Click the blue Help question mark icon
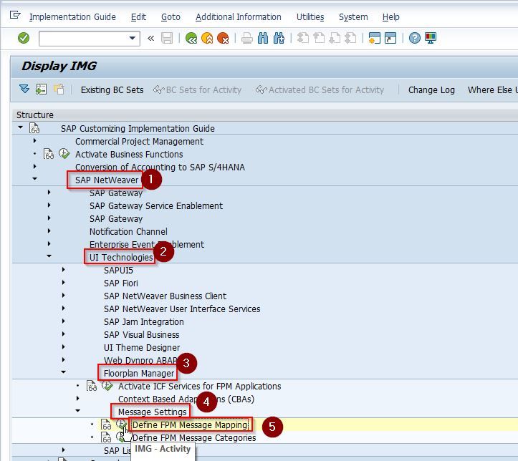 tap(415, 38)
